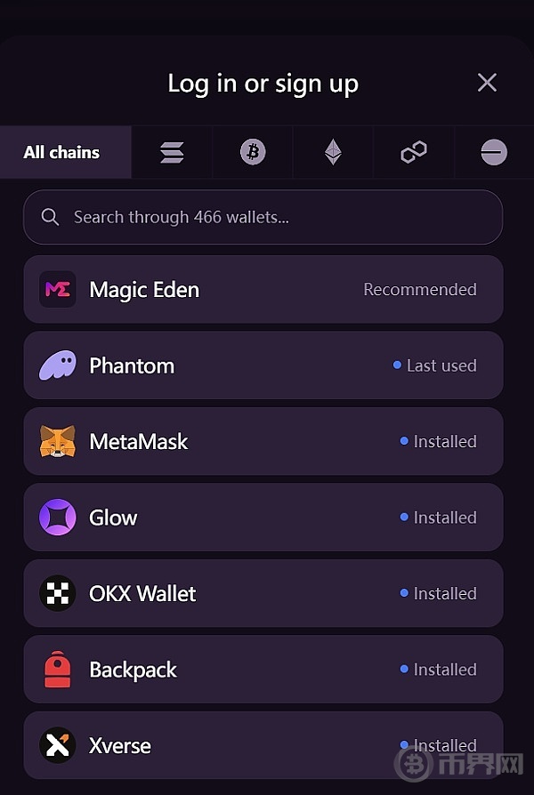Select the Ethereum chain filter icon
The height and width of the screenshot is (795, 534).
coord(333,153)
